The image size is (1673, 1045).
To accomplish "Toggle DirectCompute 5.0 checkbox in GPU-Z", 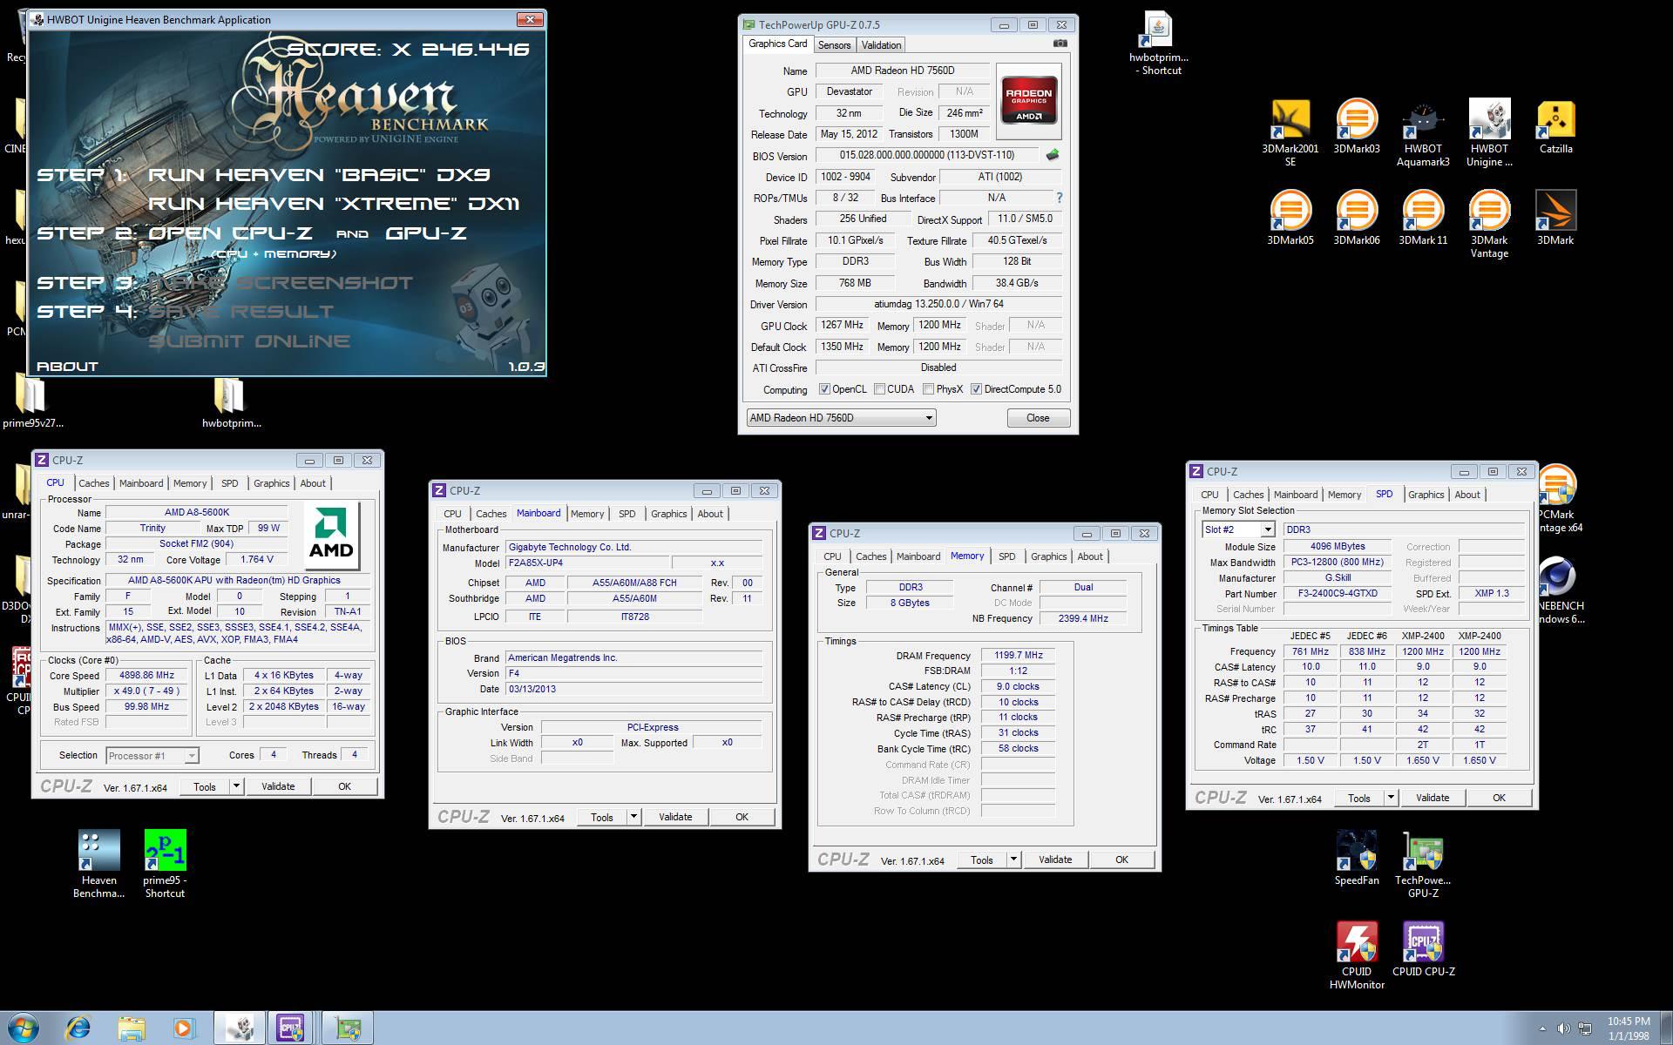I will [x=976, y=389].
